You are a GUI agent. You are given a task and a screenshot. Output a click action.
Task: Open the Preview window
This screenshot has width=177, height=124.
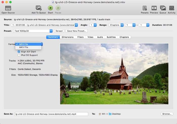click(154, 8)
